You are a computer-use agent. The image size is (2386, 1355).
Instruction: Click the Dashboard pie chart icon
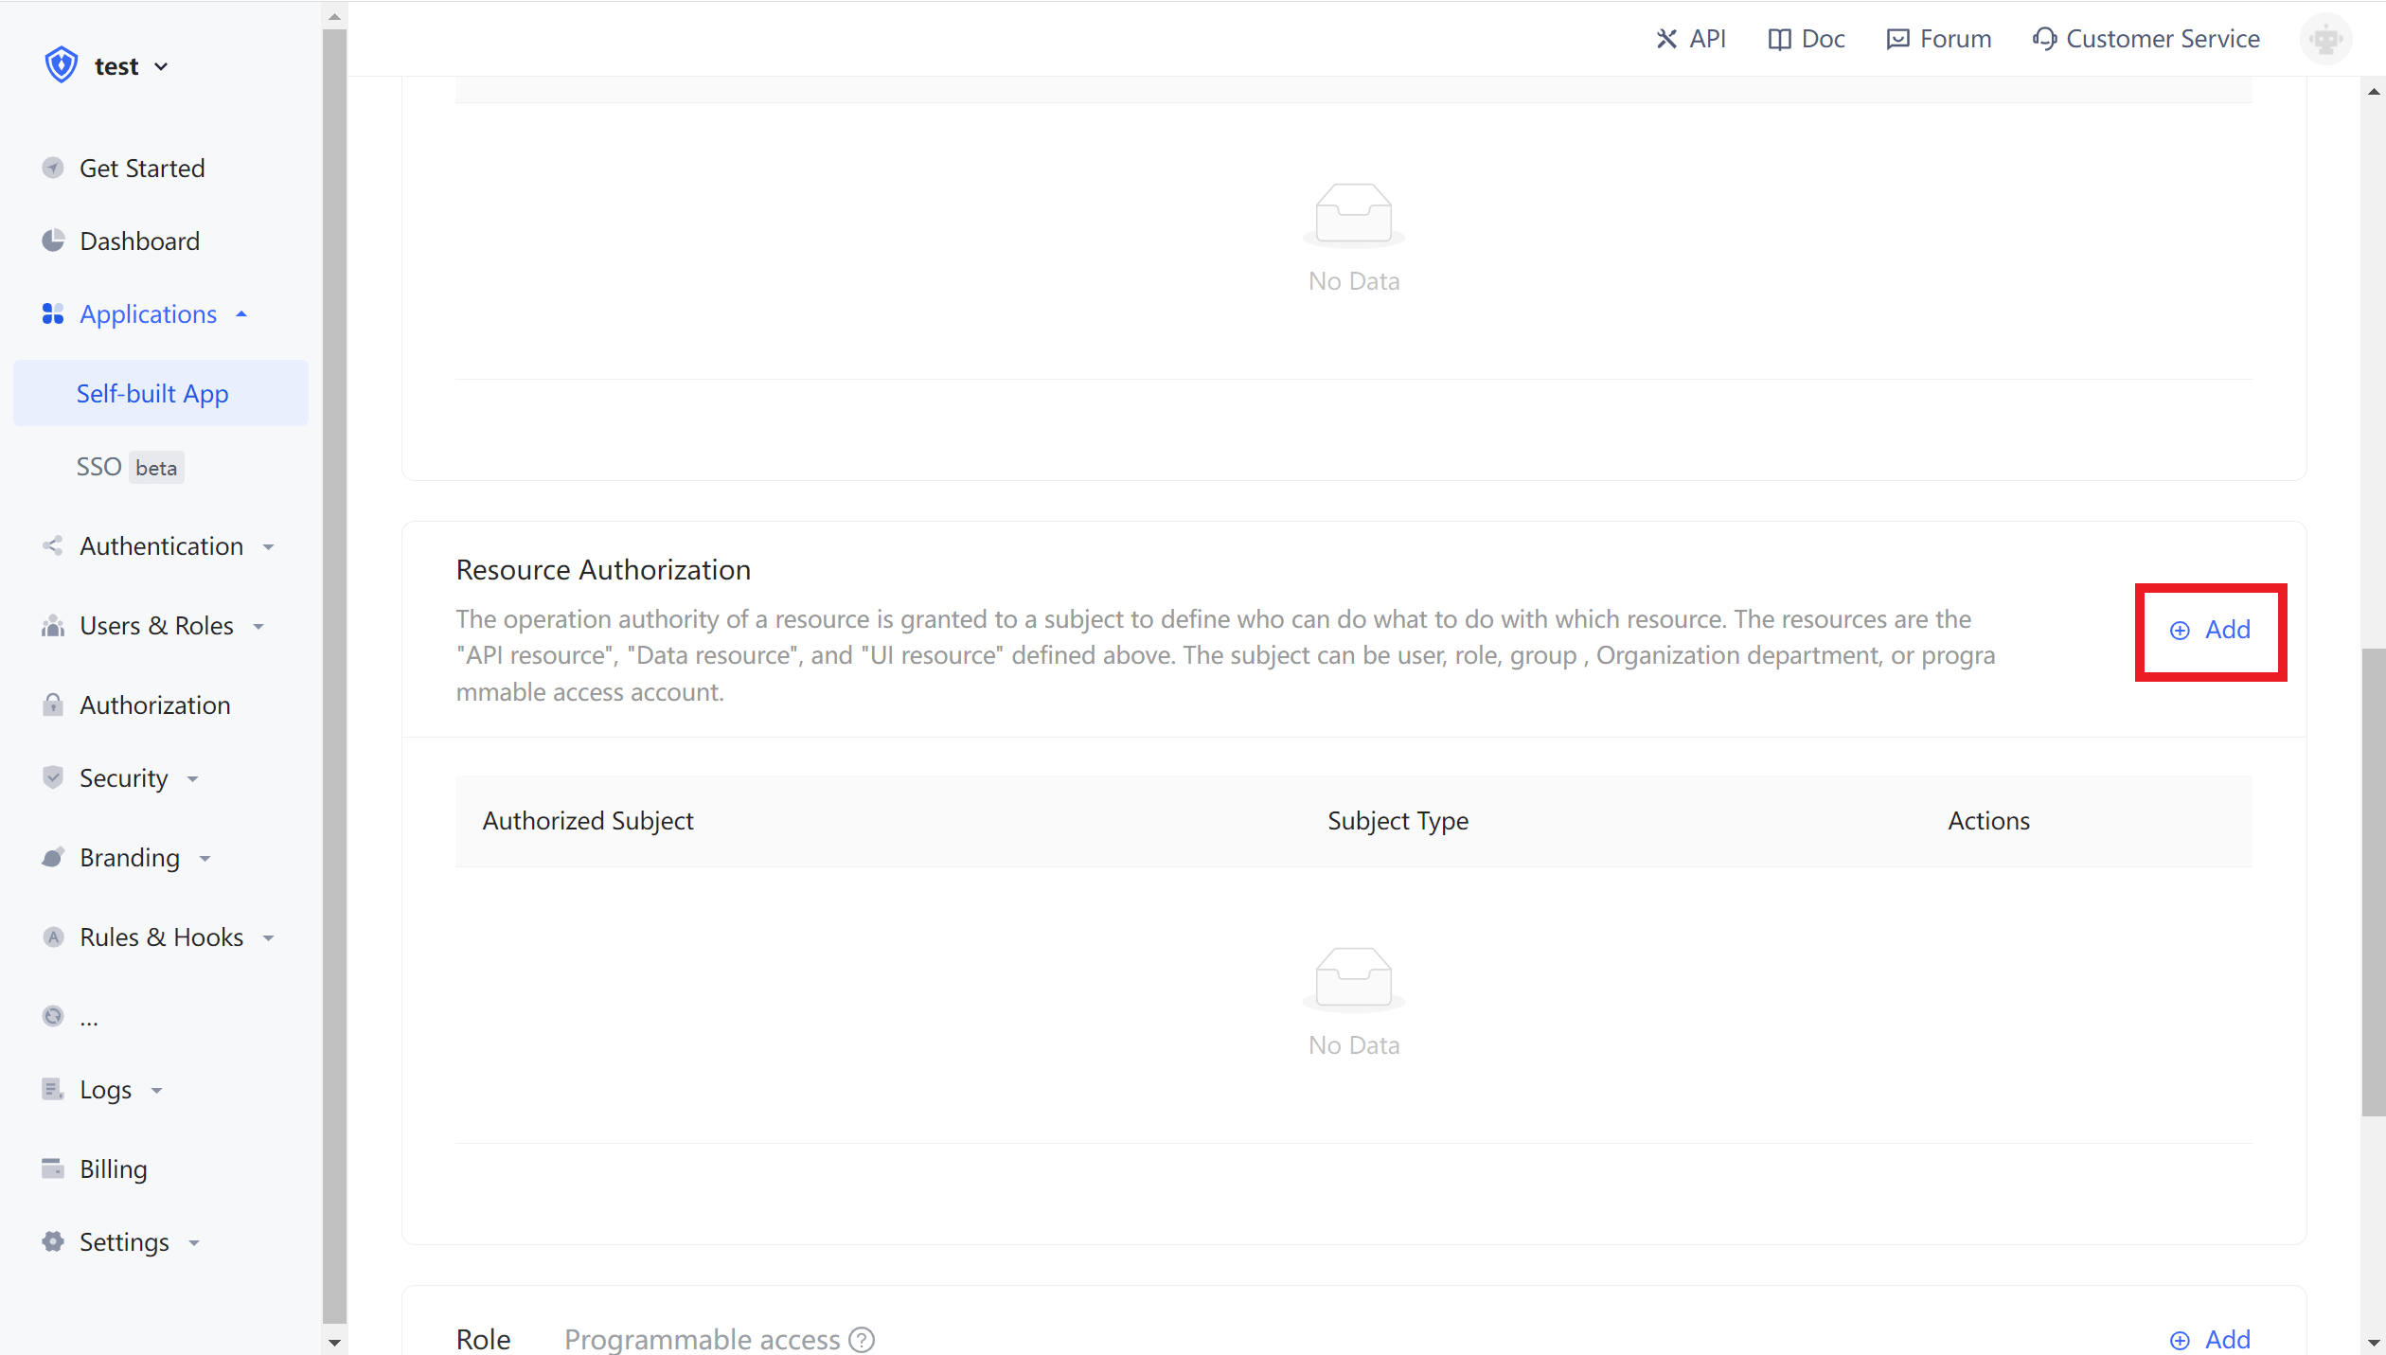(x=53, y=241)
